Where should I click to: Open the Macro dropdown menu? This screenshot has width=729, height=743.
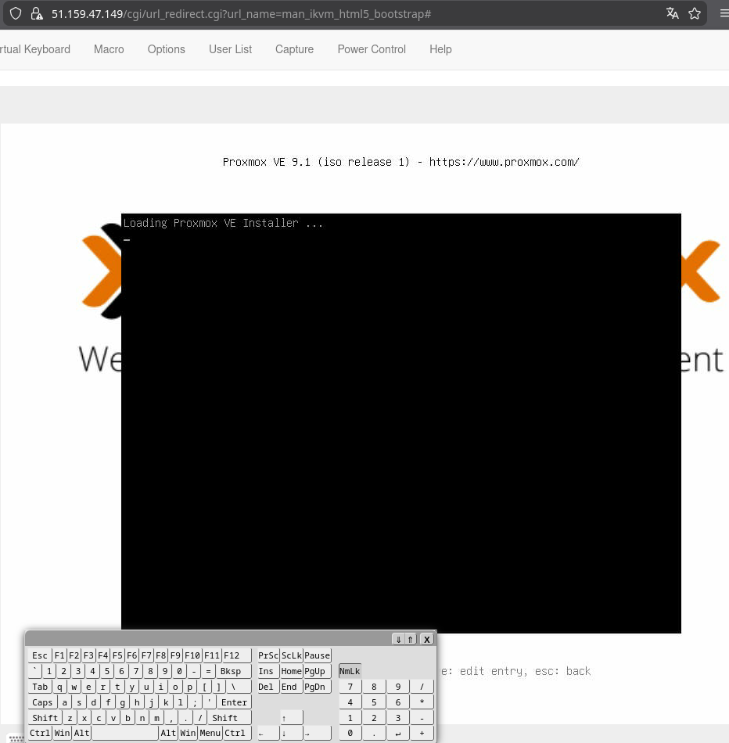[x=109, y=49]
